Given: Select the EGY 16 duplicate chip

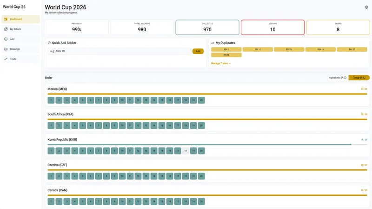Looking at the screenshot, I should click(x=320, y=49).
